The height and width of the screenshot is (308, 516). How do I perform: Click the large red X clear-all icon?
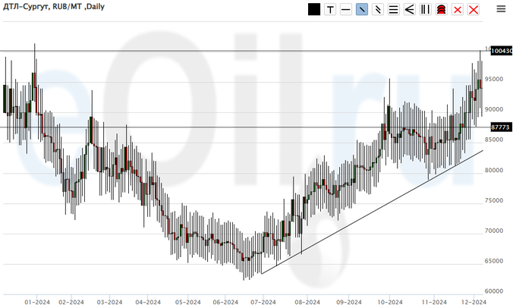pos(474,9)
